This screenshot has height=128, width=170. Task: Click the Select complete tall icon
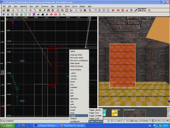click(x=40, y=10)
